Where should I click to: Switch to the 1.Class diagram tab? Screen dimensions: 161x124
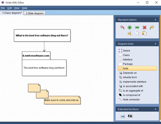(12, 13)
